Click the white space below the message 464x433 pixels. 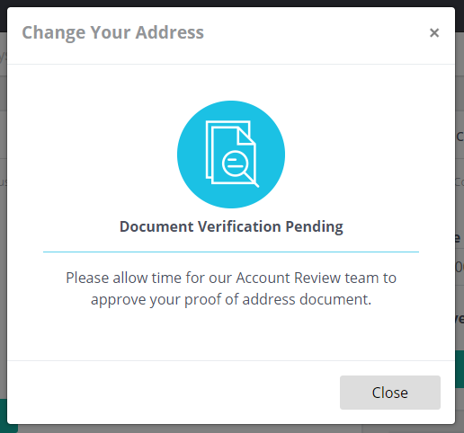pyautogui.click(x=231, y=334)
